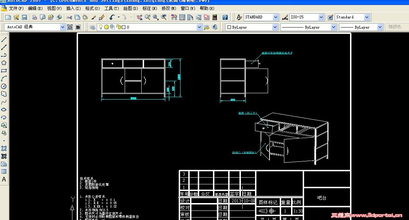The width and height of the screenshot is (409, 220).
Task: Click the My Workspace house icon
Action: [x=78, y=27]
